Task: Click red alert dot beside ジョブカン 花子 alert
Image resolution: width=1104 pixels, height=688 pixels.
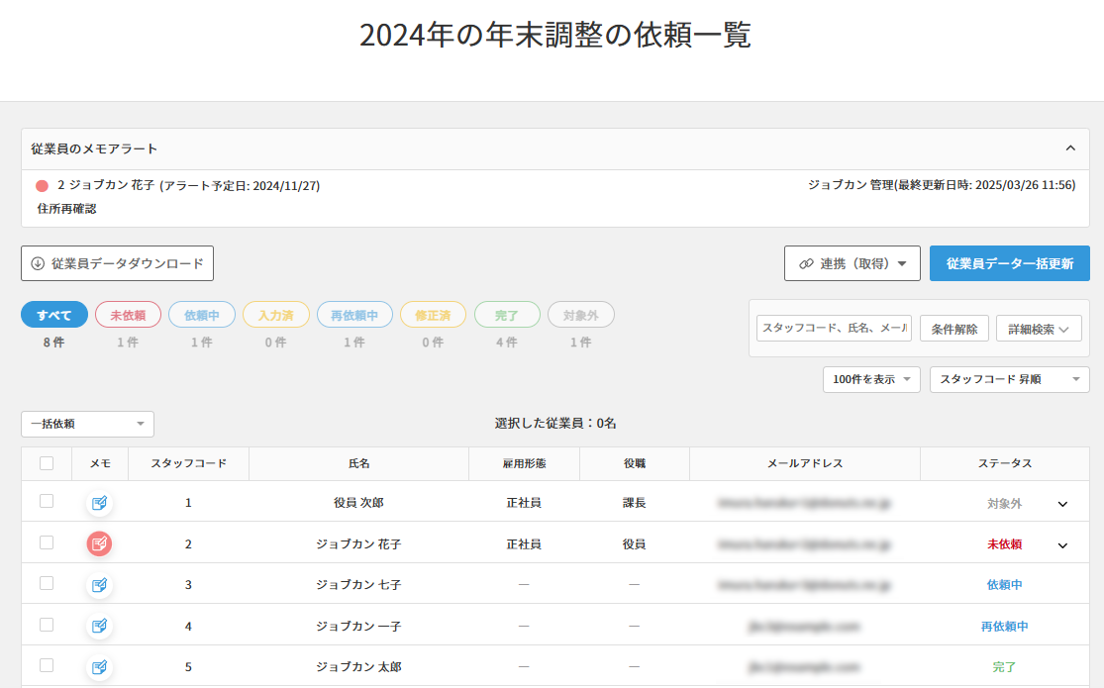Action: [43, 186]
